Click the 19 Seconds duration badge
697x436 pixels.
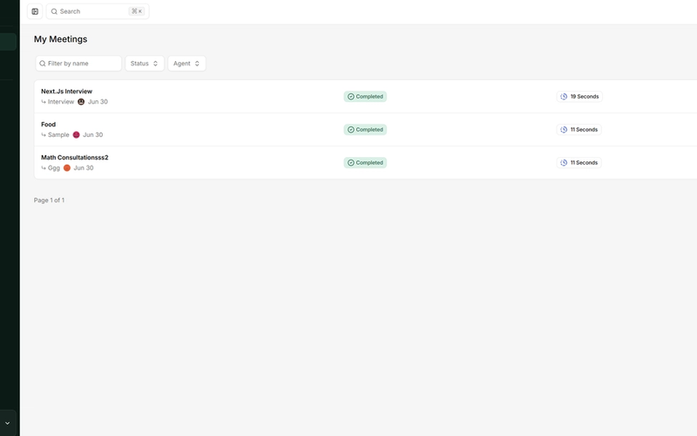tap(579, 97)
